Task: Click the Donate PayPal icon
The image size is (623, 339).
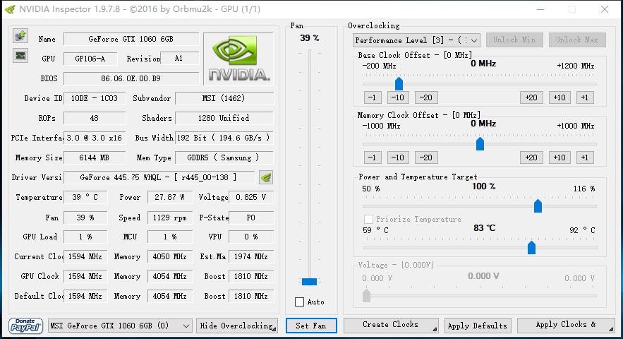Action: [26, 325]
